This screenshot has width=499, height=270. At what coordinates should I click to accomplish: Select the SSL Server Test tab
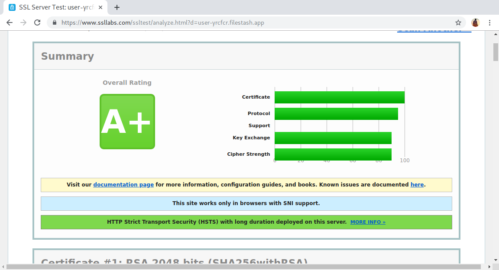[x=55, y=7]
